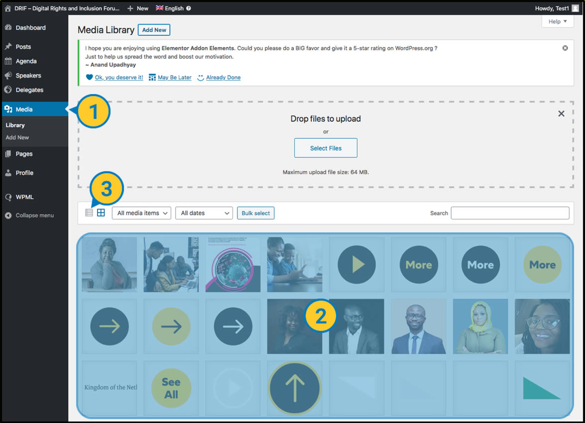Click the Bulk select button
Screen dimensions: 585x423
[255, 213]
